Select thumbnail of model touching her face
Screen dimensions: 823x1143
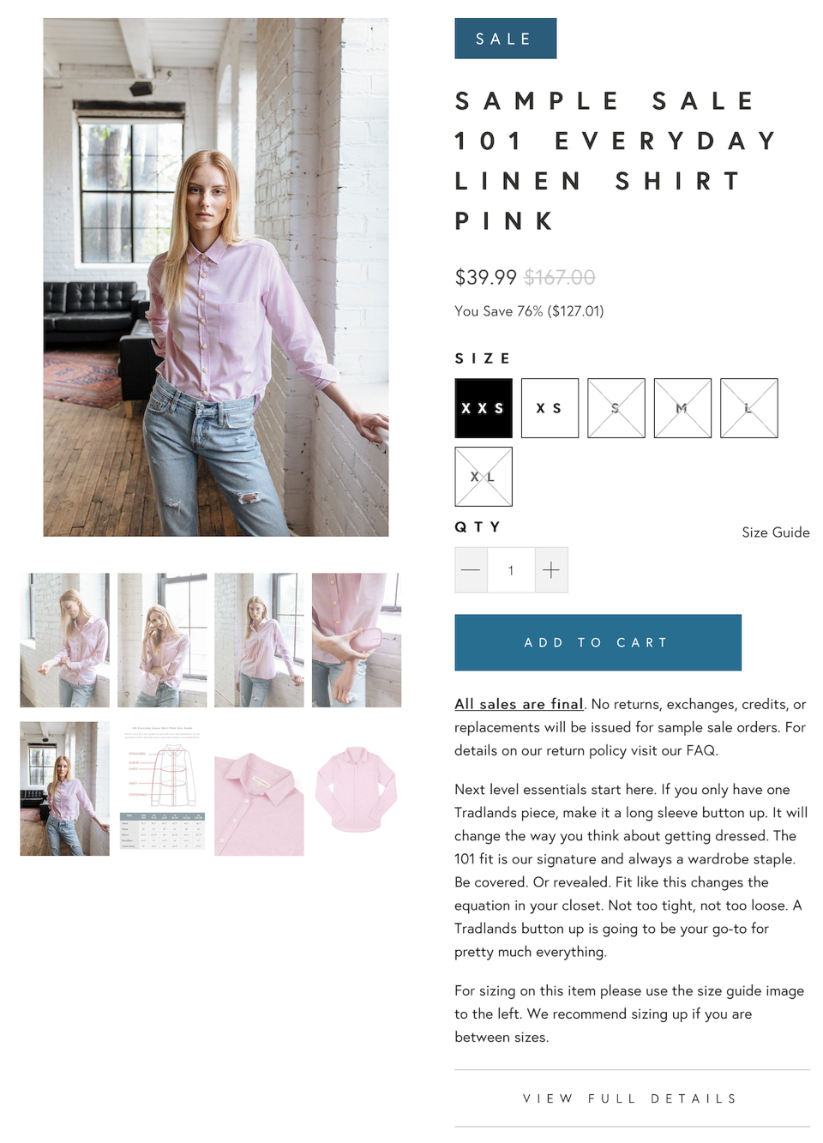(x=162, y=641)
